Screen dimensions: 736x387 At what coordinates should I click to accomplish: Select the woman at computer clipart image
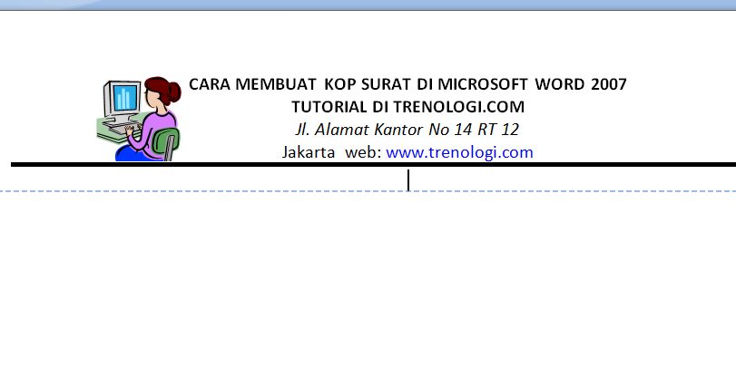(139, 119)
